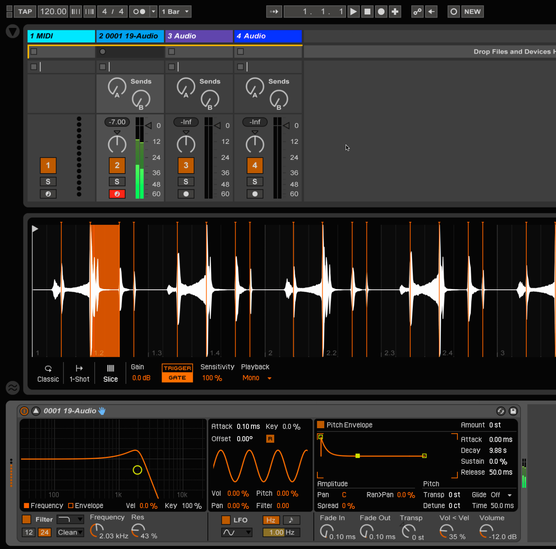This screenshot has width=556, height=549.
Task: Select Slice mode in Simpler
Action: pos(110,373)
